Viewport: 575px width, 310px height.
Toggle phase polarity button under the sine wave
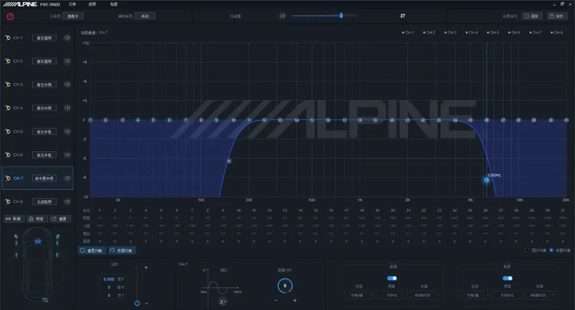coord(223,301)
